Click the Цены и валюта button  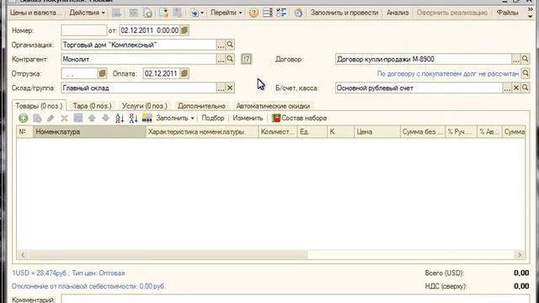tap(35, 13)
